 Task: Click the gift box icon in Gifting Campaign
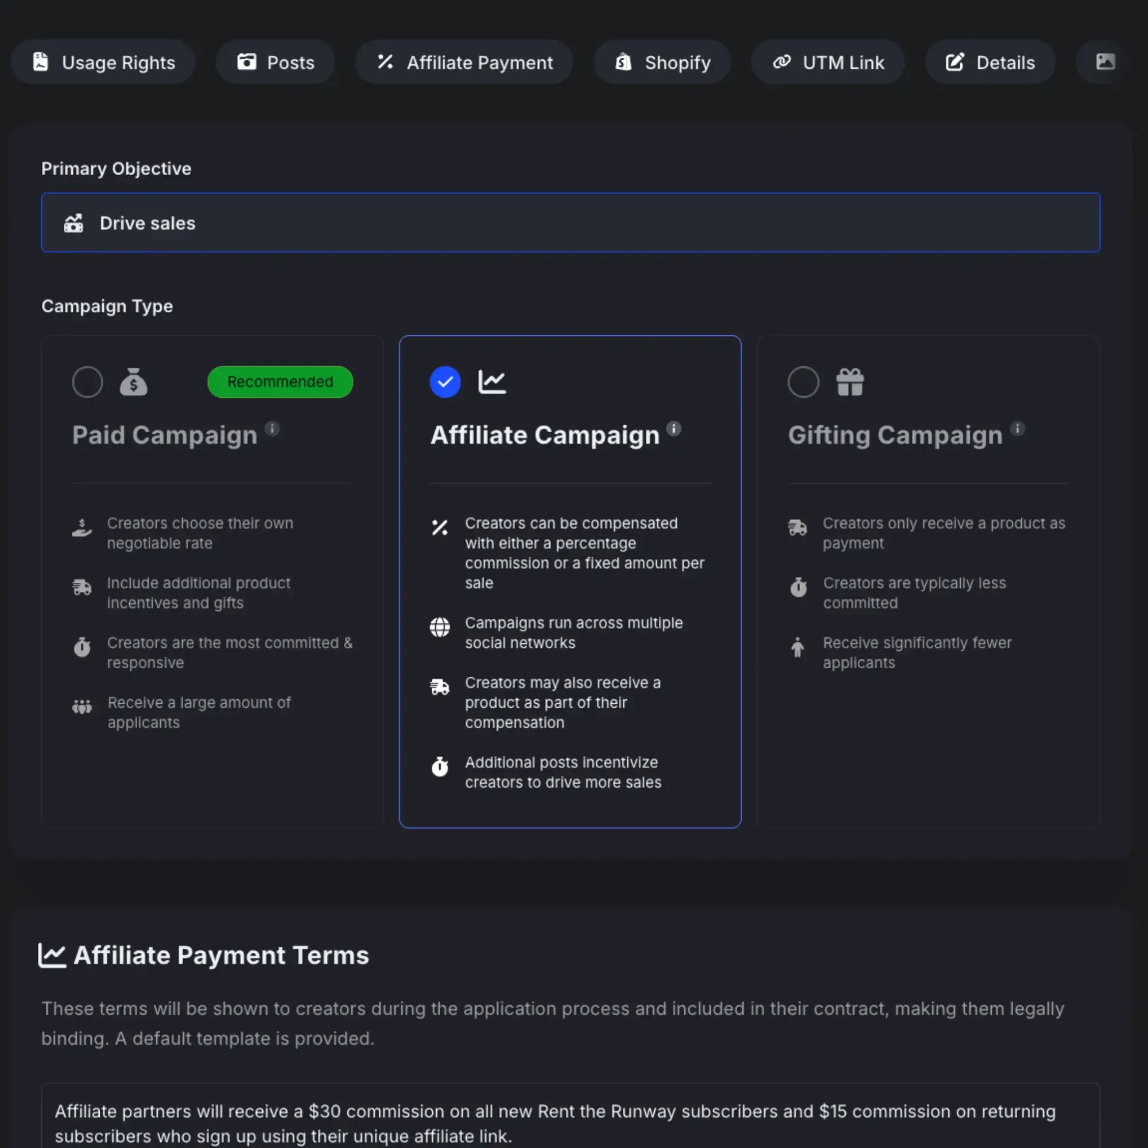[850, 382]
